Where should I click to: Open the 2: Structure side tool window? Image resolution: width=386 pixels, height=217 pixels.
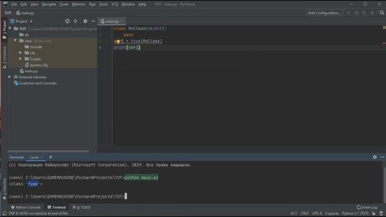(4, 57)
